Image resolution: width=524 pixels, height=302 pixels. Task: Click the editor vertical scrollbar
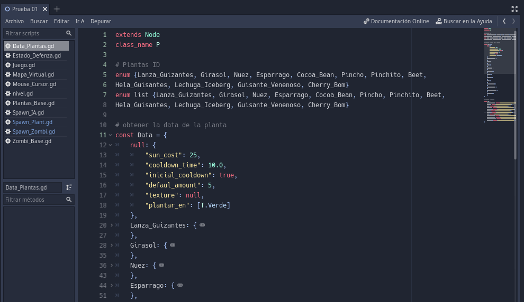516,95
